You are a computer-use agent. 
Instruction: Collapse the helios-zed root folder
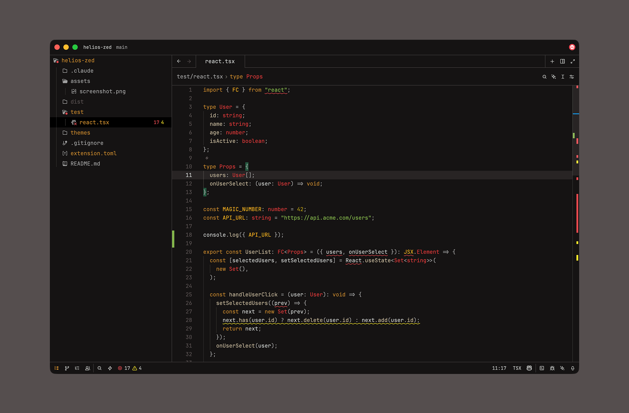(x=111, y=61)
